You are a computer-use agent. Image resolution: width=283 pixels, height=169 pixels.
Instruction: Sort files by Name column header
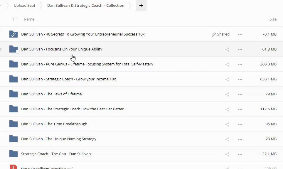29,19
